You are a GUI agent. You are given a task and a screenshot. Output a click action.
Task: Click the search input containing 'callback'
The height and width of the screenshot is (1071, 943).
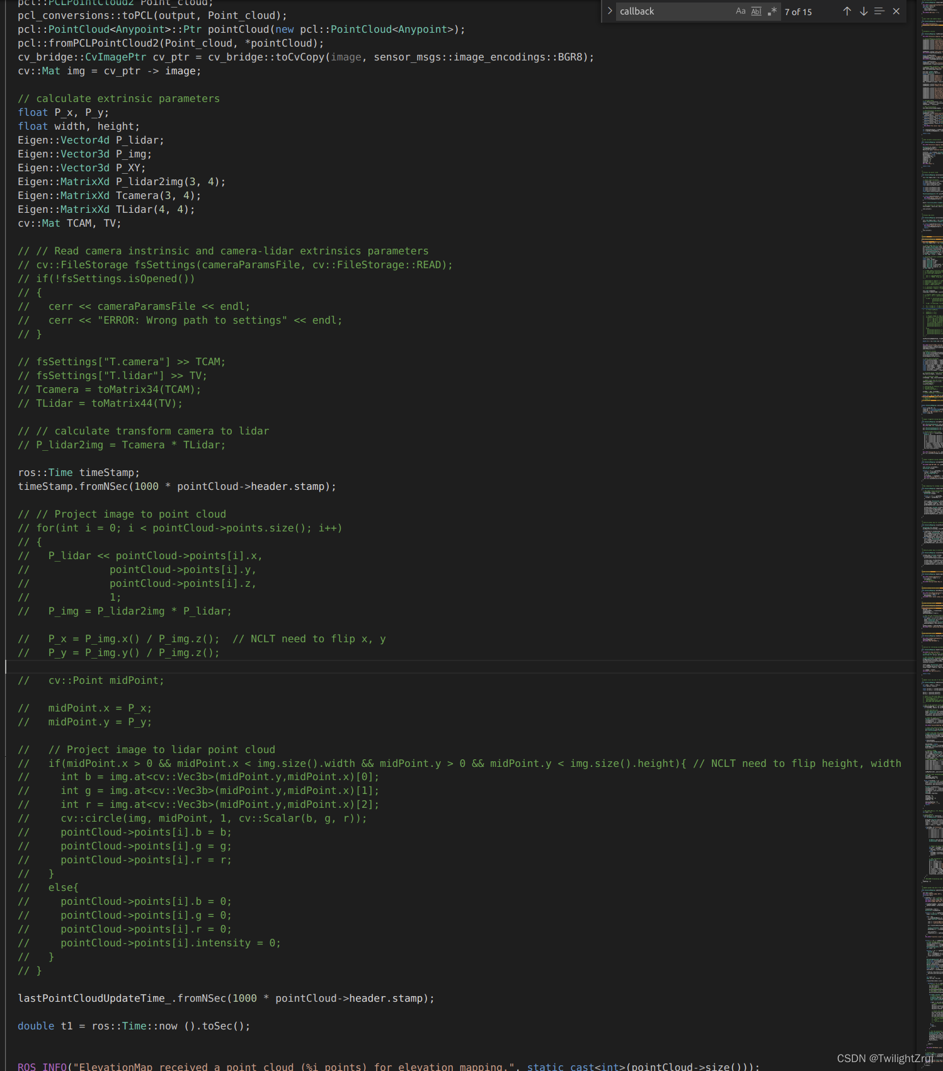tap(674, 11)
